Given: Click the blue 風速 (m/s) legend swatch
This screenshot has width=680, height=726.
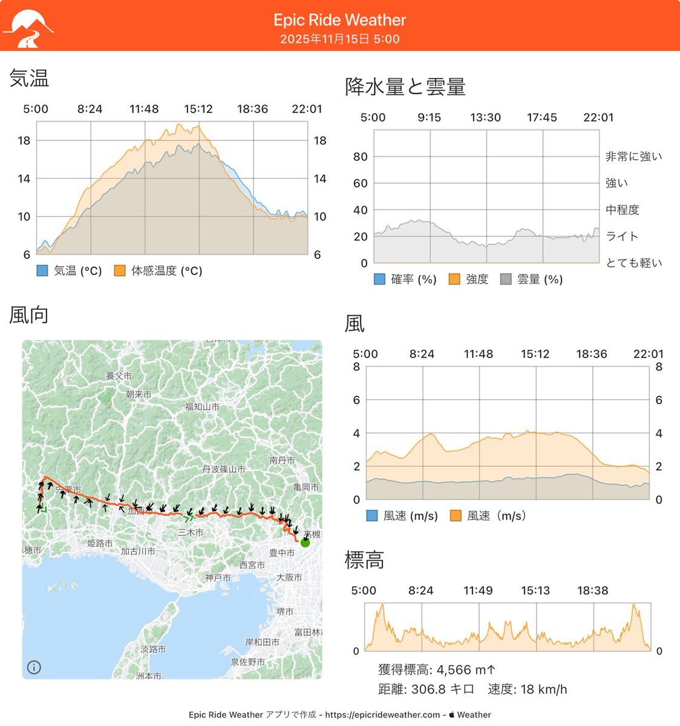Looking at the screenshot, I should 372,515.
